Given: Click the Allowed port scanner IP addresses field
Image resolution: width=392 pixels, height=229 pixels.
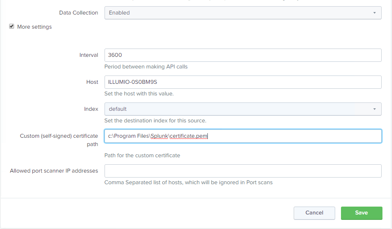Looking at the screenshot, I should (243, 171).
